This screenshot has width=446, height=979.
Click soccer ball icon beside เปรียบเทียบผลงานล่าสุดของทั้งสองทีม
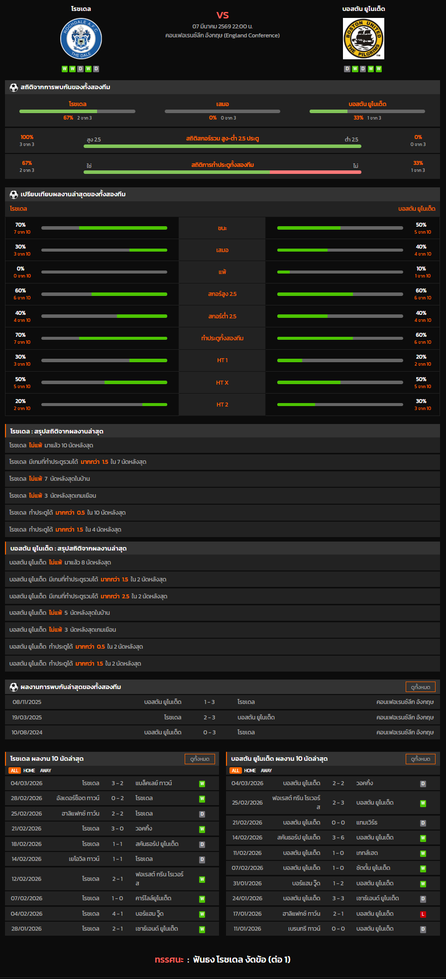tap(14, 194)
